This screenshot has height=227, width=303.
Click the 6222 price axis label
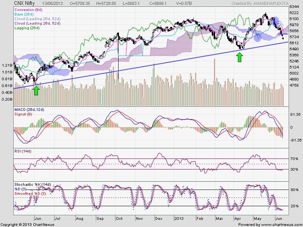point(294,13)
